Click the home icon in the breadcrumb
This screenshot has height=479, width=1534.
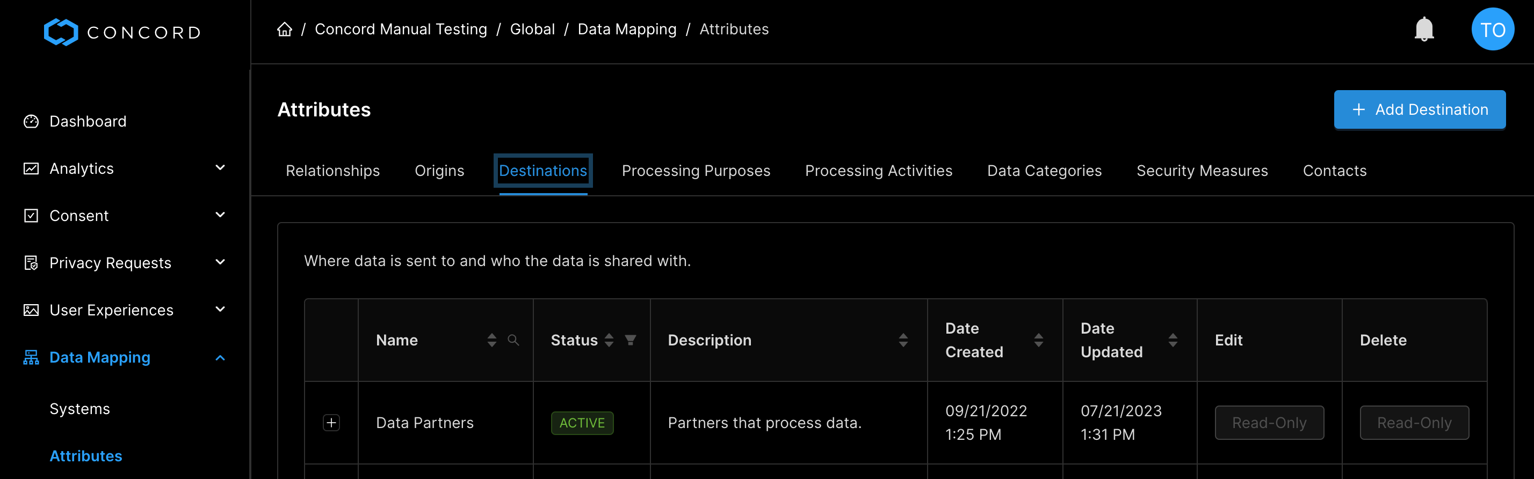pyautogui.click(x=284, y=28)
